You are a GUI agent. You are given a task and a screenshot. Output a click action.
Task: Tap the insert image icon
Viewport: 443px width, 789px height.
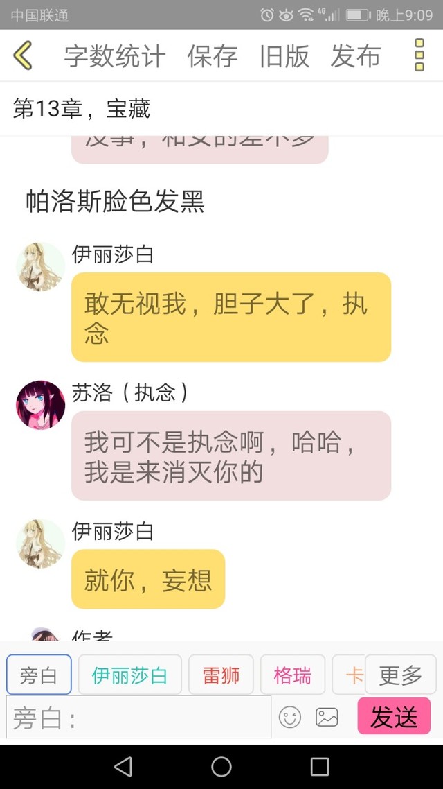[327, 717]
